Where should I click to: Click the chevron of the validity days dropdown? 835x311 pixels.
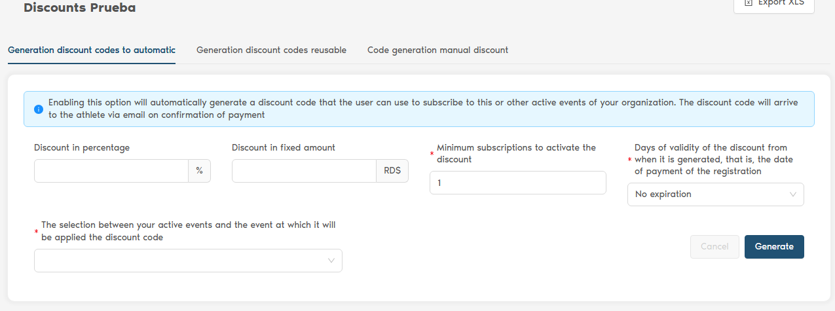coord(793,194)
